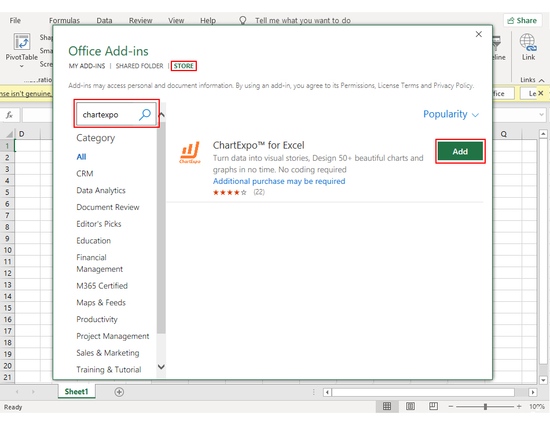This screenshot has width=550, height=425.
Task: Open the Review ribbon tab
Action: pyautogui.click(x=140, y=20)
